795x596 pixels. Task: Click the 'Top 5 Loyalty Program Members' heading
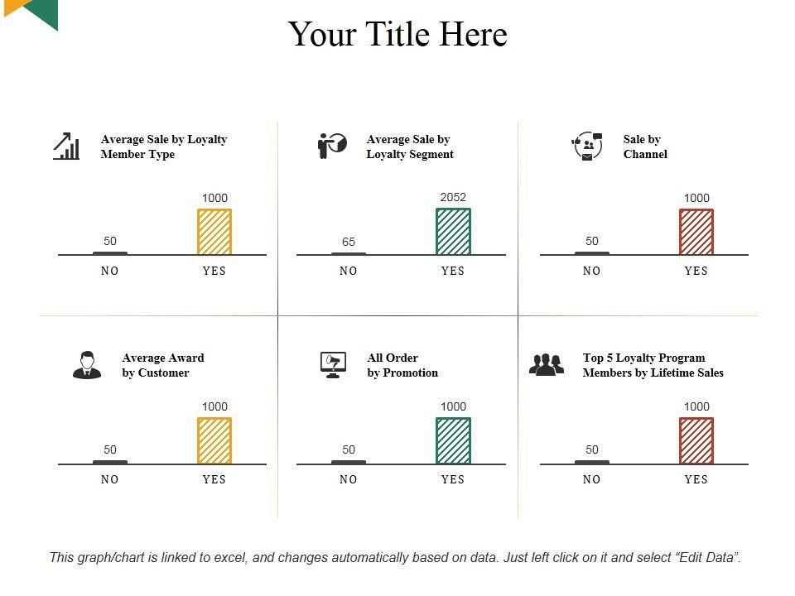pyautogui.click(x=653, y=365)
